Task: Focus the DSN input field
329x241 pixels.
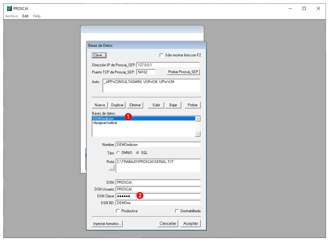Action: click(158, 182)
